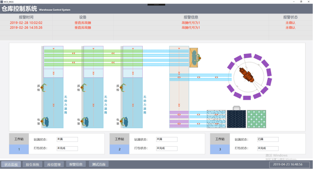The image size is (313, 169).
Task: Click the 打包状态 field of workstation 3
Action: [268, 148]
